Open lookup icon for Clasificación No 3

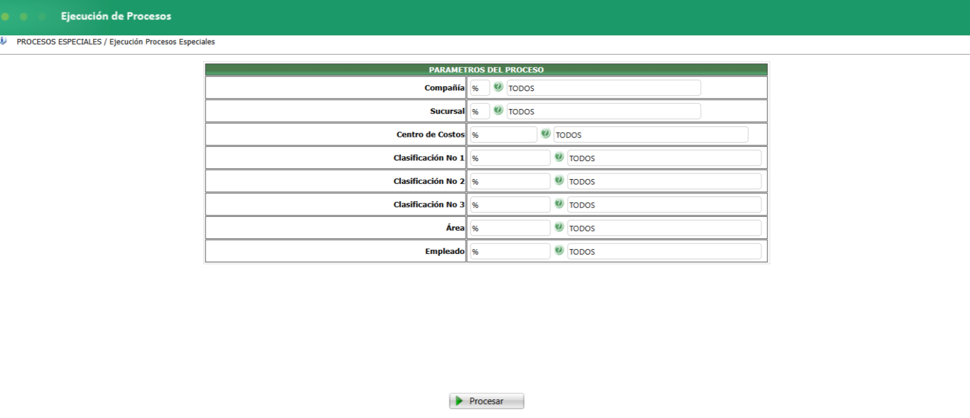(x=559, y=204)
